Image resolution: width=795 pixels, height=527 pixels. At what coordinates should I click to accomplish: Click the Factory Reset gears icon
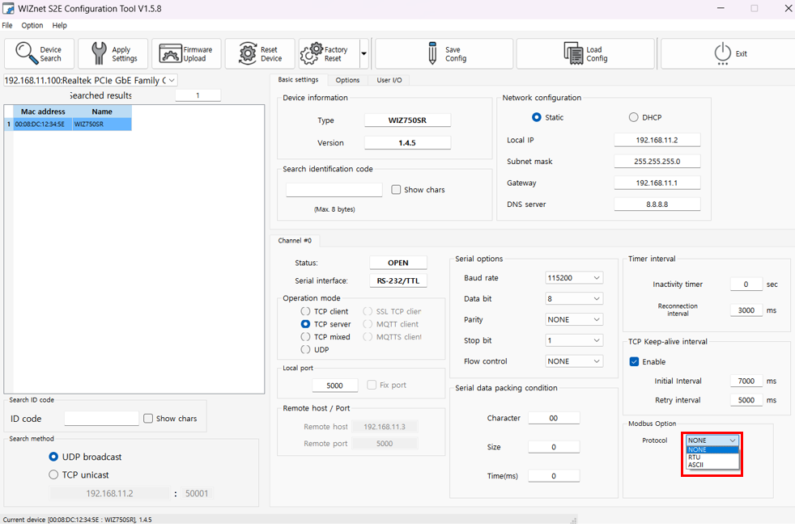(312, 54)
